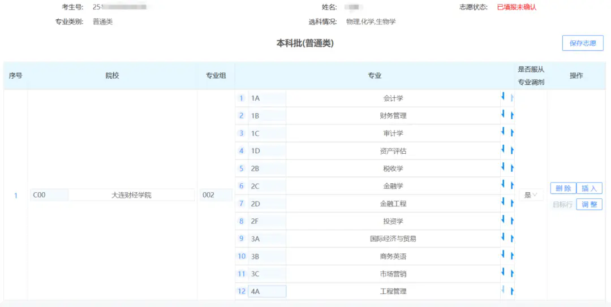Click the 插入 button
This screenshot has width=611, height=307.
pyautogui.click(x=589, y=189)
